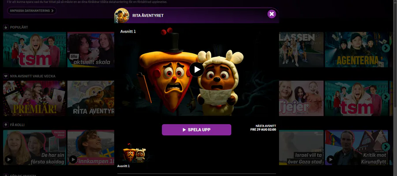Open the Premiär! show card

[x=34, y=98]
